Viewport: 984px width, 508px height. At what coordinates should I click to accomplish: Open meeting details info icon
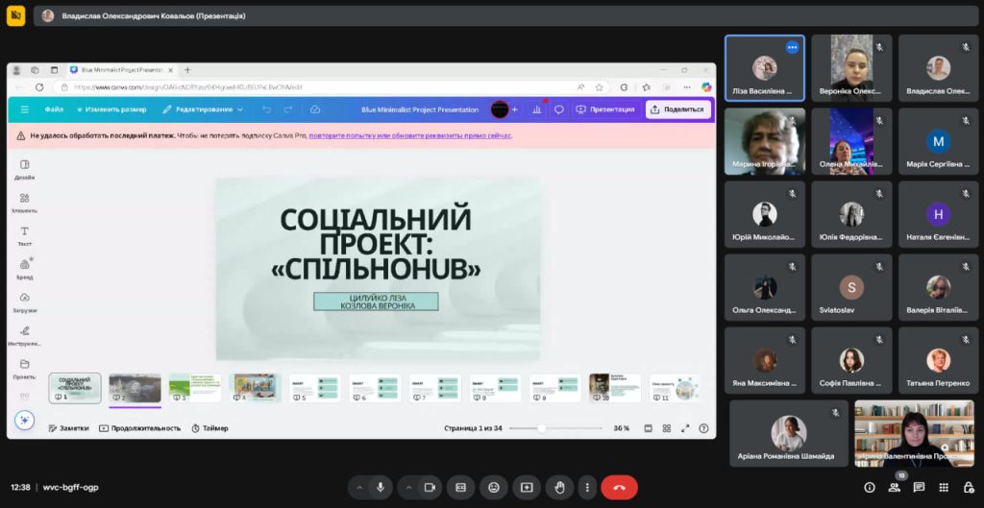870,487
